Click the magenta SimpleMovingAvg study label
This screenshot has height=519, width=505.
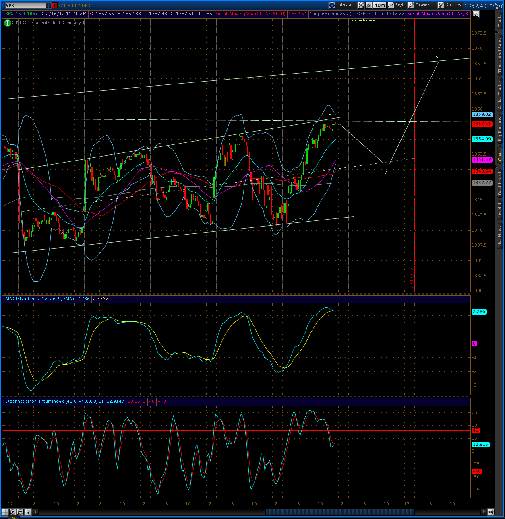(439, 14)
